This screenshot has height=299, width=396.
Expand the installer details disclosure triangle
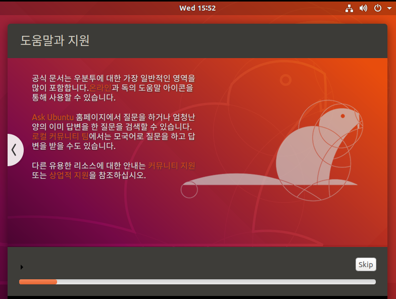tap(22, 267)
